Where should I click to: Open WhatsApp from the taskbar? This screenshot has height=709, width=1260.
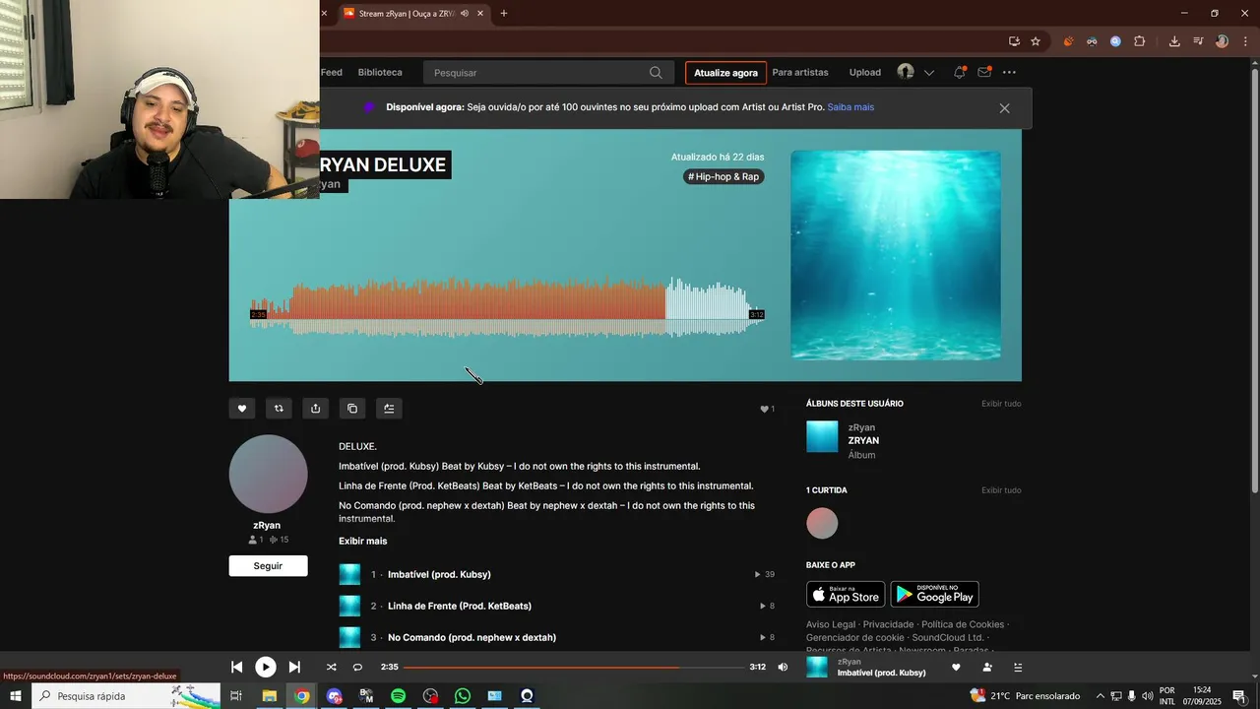pyautogui.click(x=463, y=696)
